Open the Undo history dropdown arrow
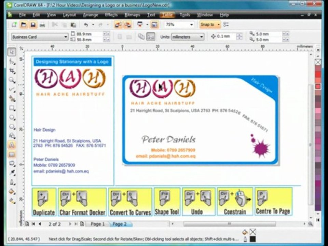The width and height of the screenshot is (328, 246). point(93,25)
